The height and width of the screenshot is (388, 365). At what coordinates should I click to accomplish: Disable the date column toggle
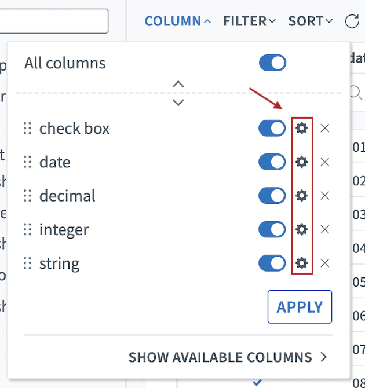coord(272,162)
